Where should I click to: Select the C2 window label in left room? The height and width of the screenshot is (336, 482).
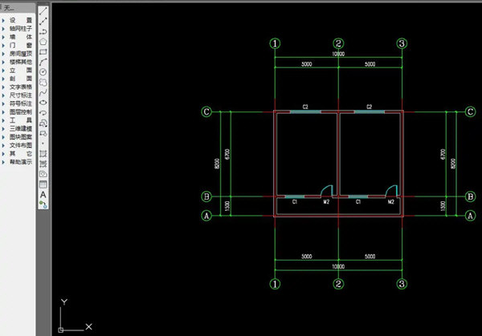305,107
